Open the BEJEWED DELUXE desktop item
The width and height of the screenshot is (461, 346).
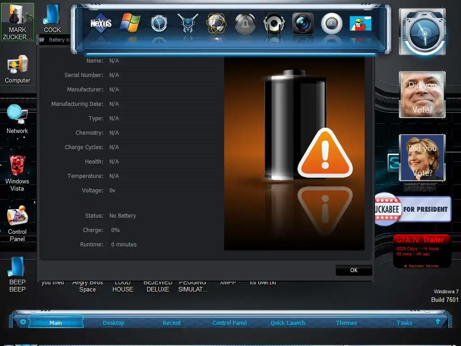pyautogui.click(x=158, y=286)
